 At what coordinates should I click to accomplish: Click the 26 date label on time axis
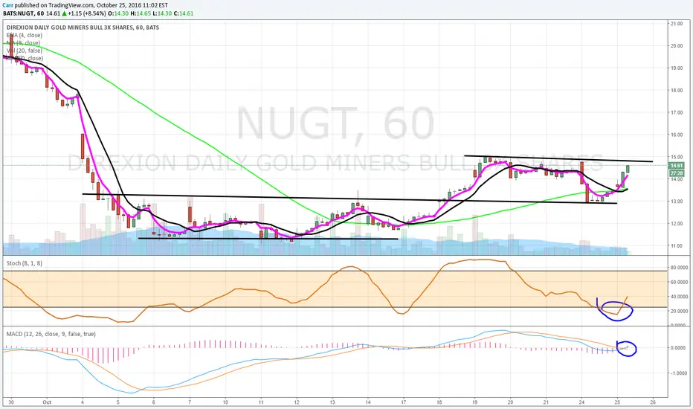pos(654,402)
